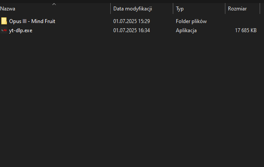This screenshot has height=167, width=264.
Task: Click divider between Typ and Rozmiar headers
Action: (x=225, y=8)
